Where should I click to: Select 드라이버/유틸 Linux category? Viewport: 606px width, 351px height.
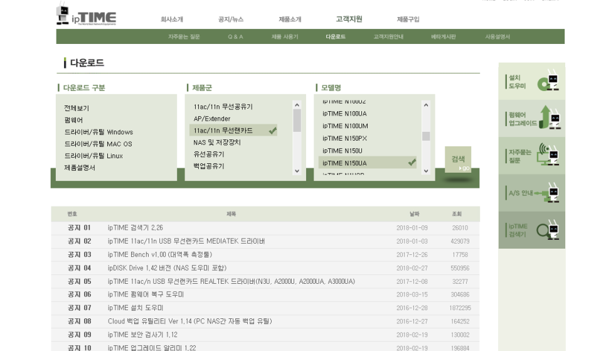93,156
